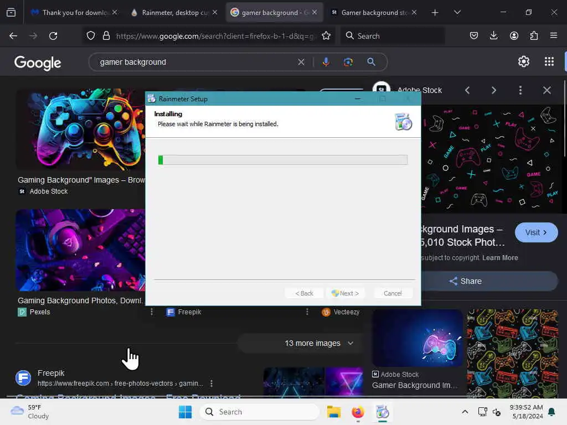
Task: Open the Freepik search result site link
Action: pos(120,383)
